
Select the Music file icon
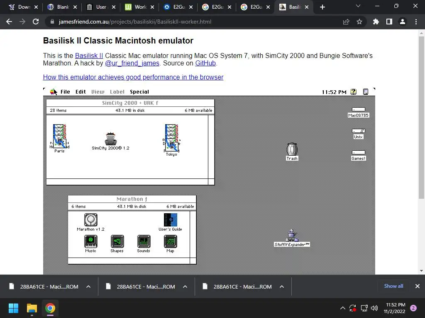coord(91,241)
